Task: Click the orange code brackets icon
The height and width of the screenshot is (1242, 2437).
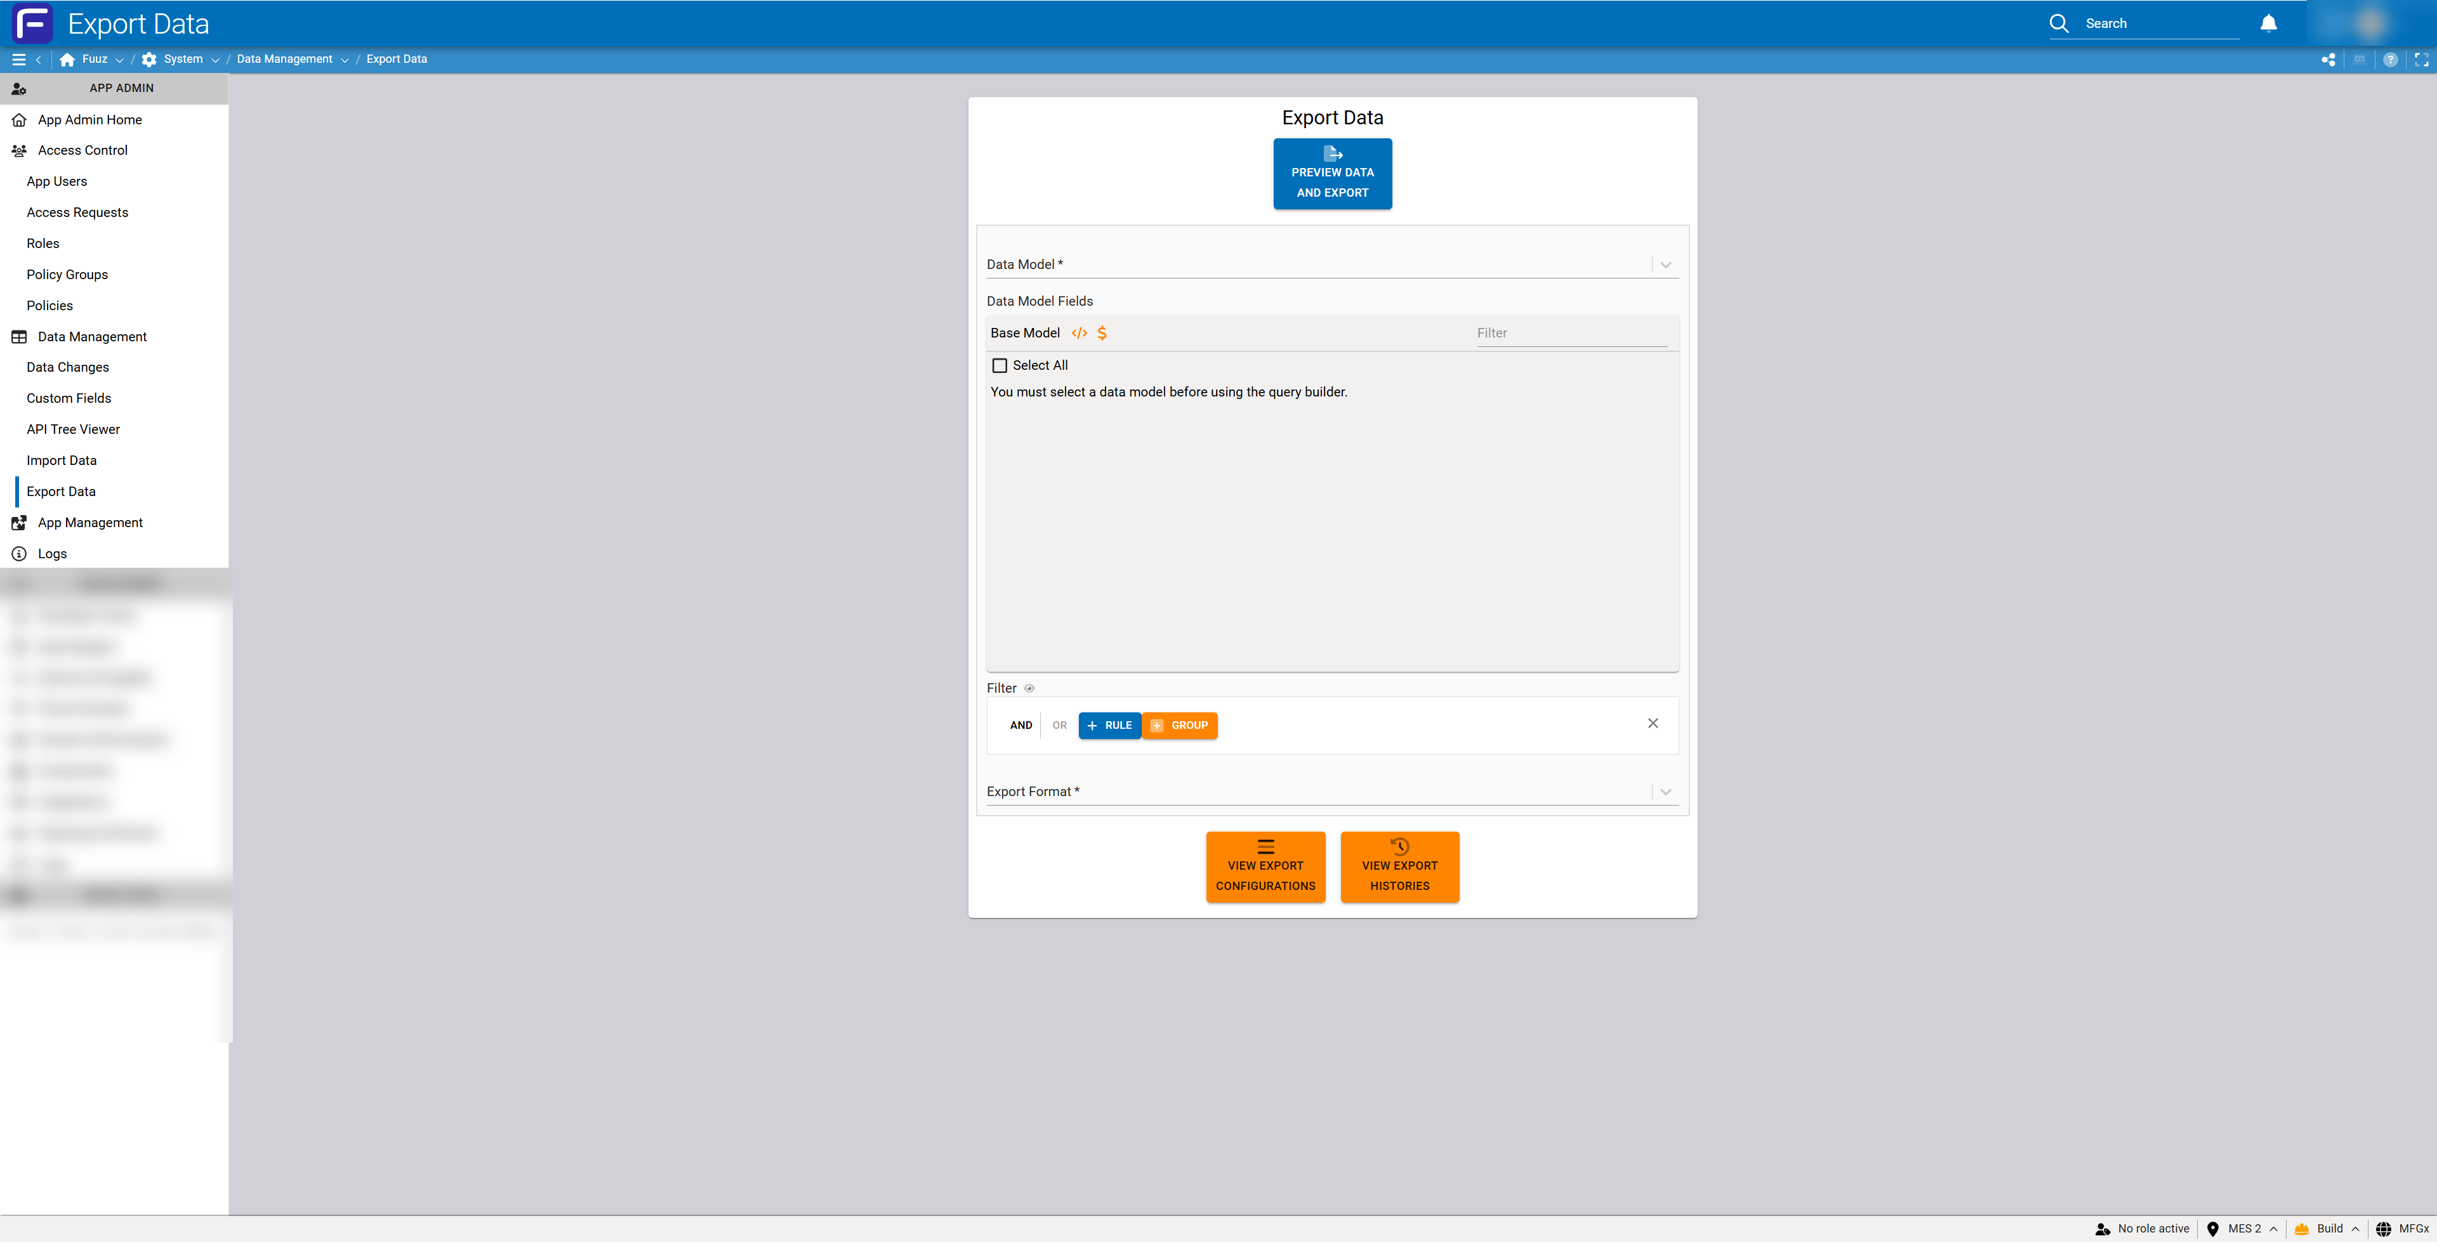Action: (x=1080, y=333)
